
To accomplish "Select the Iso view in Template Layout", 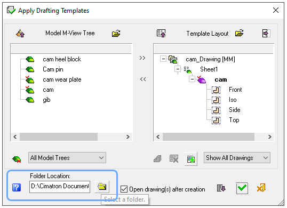I will click(233, 100).
